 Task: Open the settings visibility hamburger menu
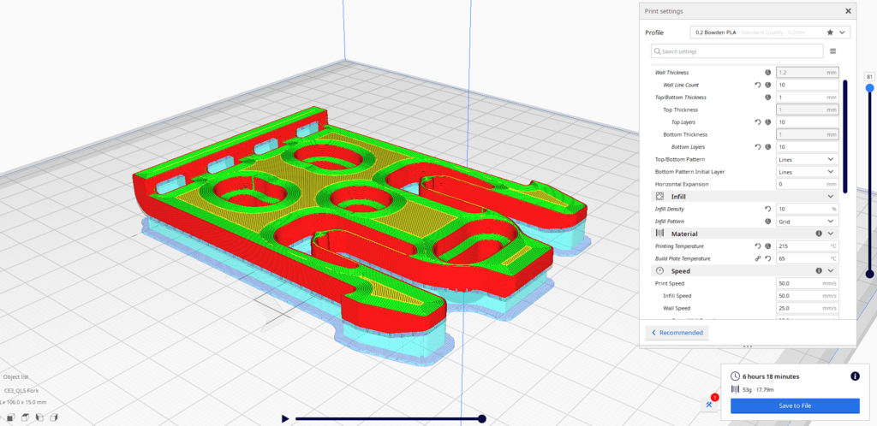tap(832, 51)
